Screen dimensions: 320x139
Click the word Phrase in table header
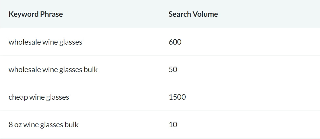coord(52,14)
